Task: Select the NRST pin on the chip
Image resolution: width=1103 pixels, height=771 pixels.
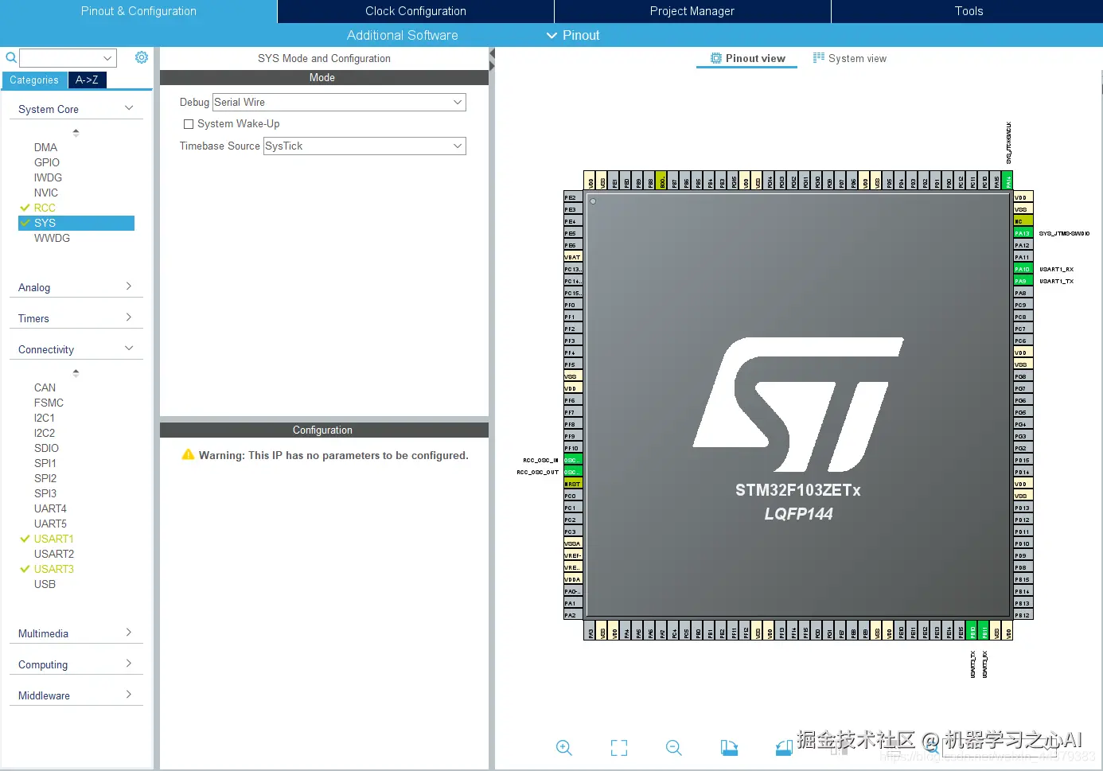Action: pos(573,484)
